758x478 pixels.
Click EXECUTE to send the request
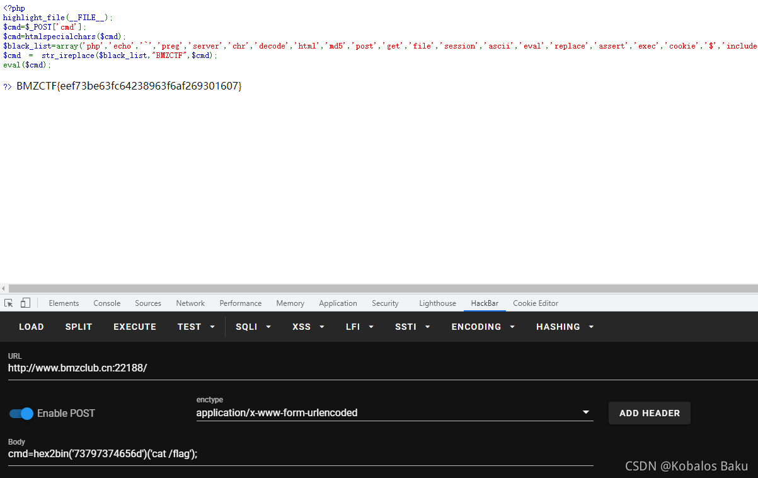(x=135, y=327)
